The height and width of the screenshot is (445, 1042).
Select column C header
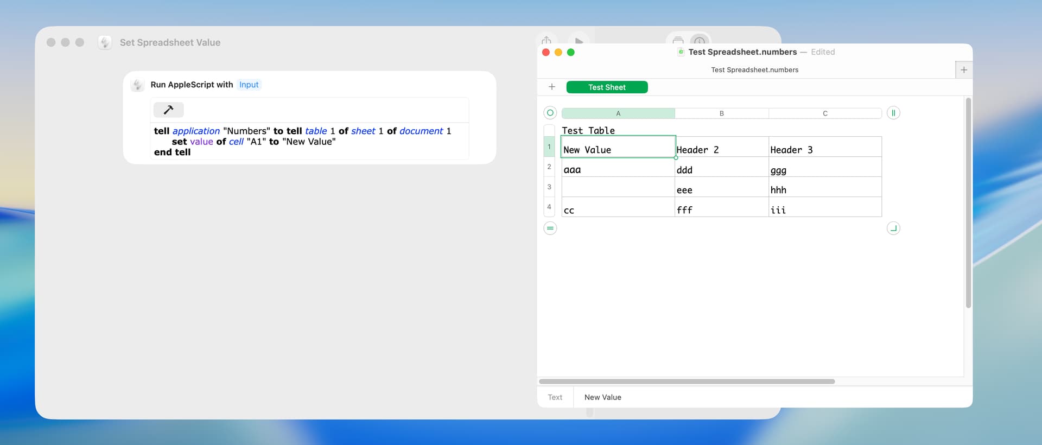point(824,113)
